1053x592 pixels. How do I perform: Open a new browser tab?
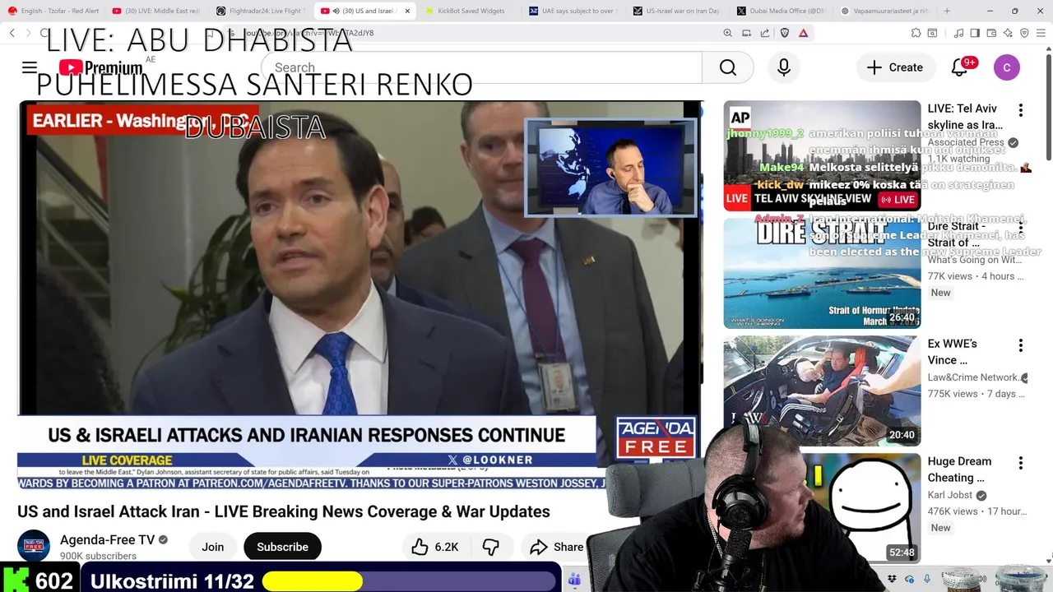[947, 11]
